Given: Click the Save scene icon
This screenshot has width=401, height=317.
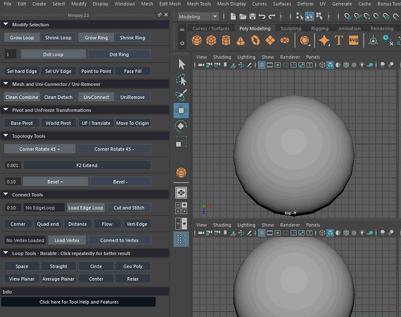Looking at the screenshot, I should click(253, 17).
